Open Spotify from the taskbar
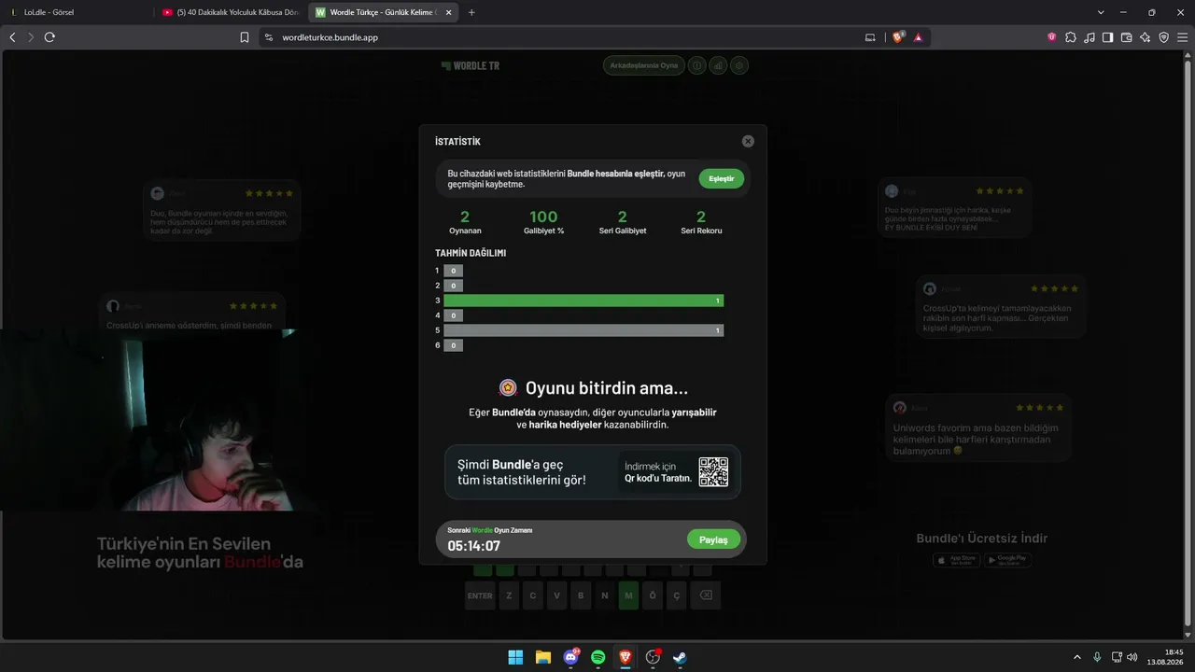1195x672 pixels. tap(597, 657)
